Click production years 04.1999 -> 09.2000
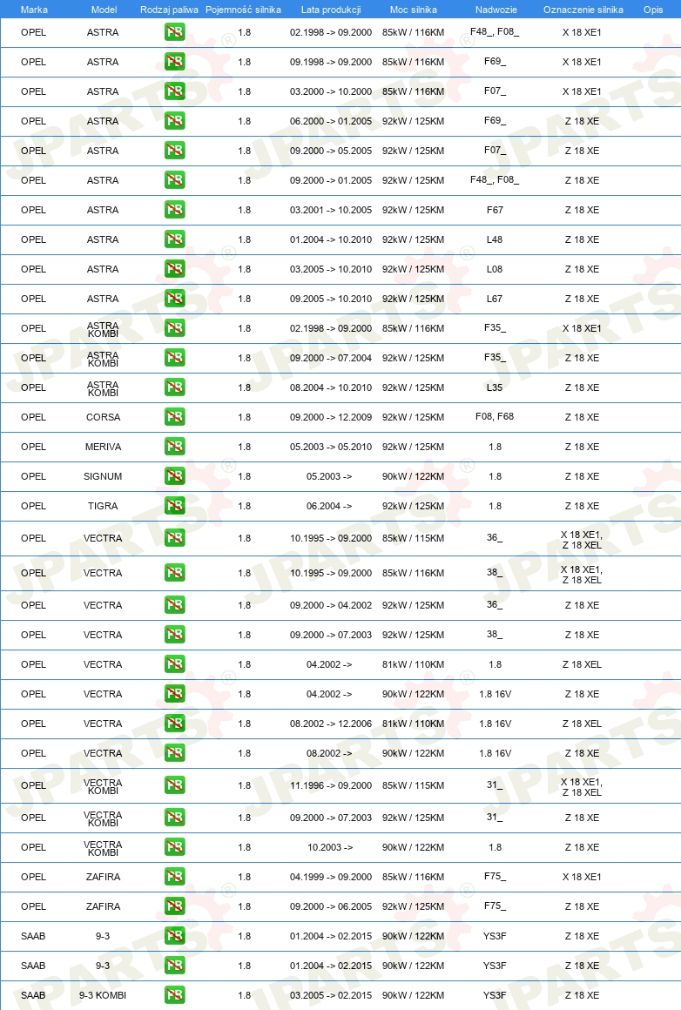The width and height of the screenshot is (681, 1010). tap(331, 878)
